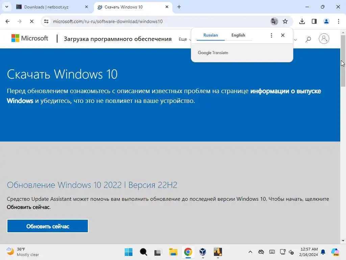
Task: Close the Google Translate popup
Action: pos(283,35)
